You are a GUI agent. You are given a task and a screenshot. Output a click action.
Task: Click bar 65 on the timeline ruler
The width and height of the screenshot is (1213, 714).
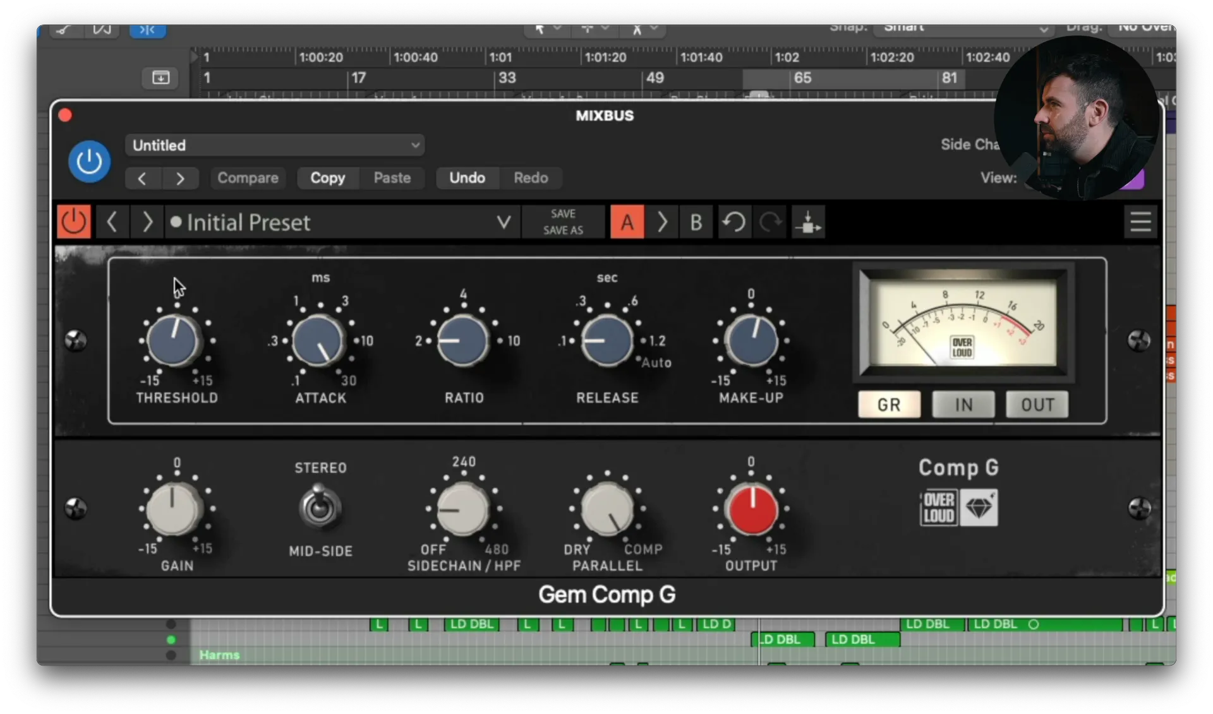click(x=802, y=78)
